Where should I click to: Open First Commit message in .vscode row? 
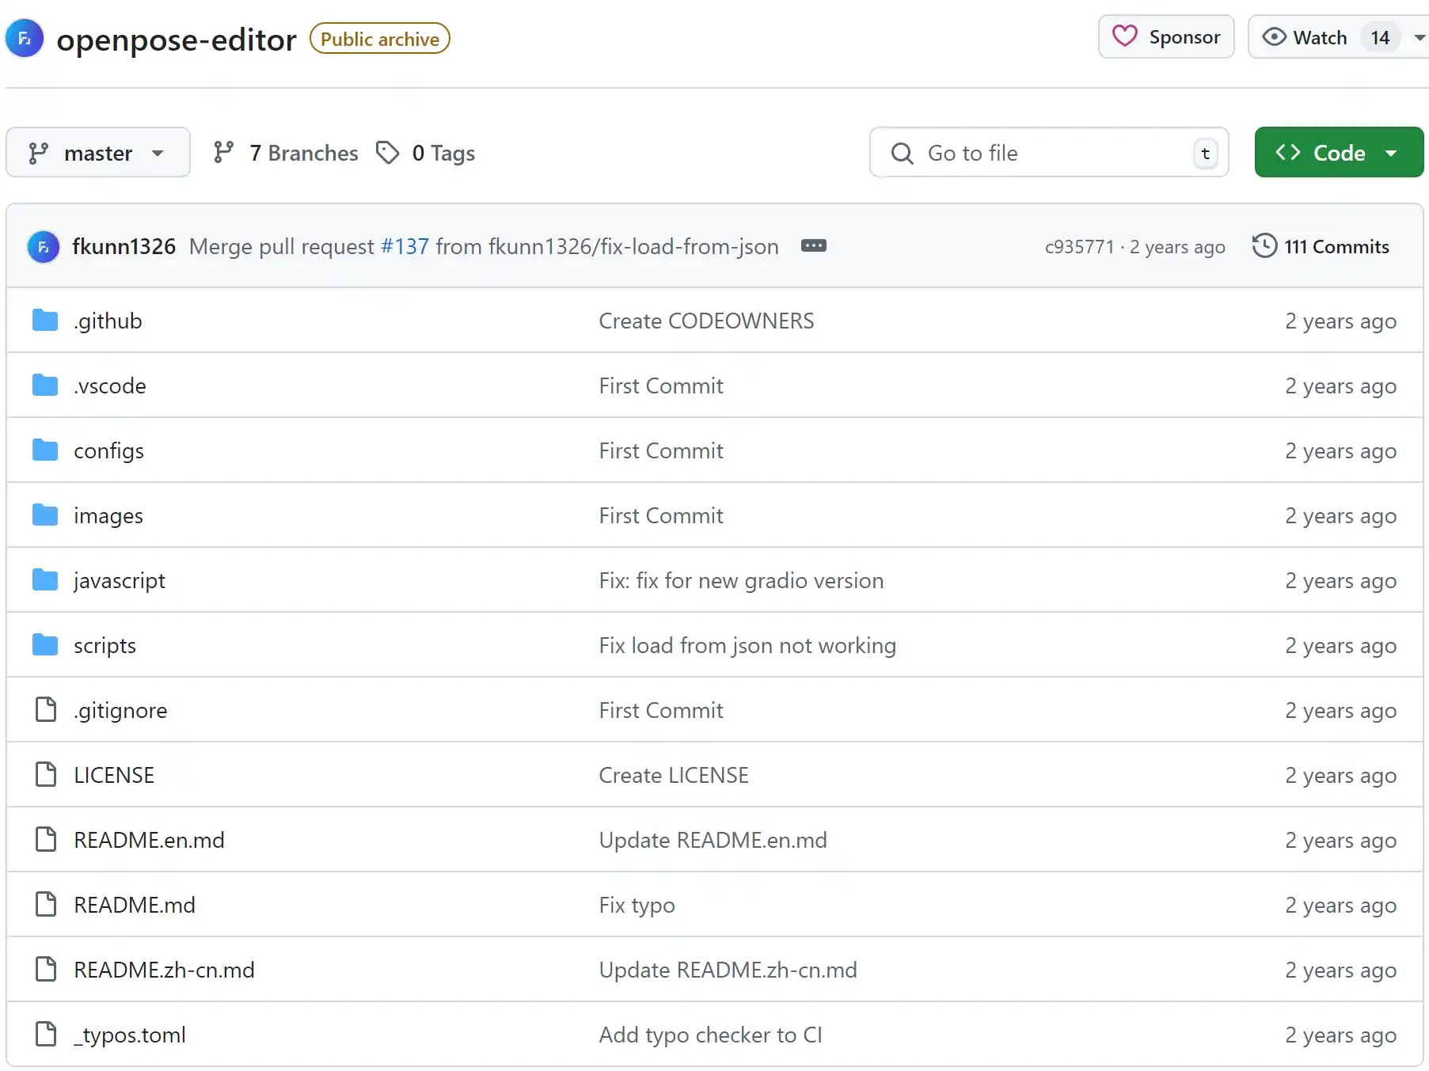click(661, 385)
